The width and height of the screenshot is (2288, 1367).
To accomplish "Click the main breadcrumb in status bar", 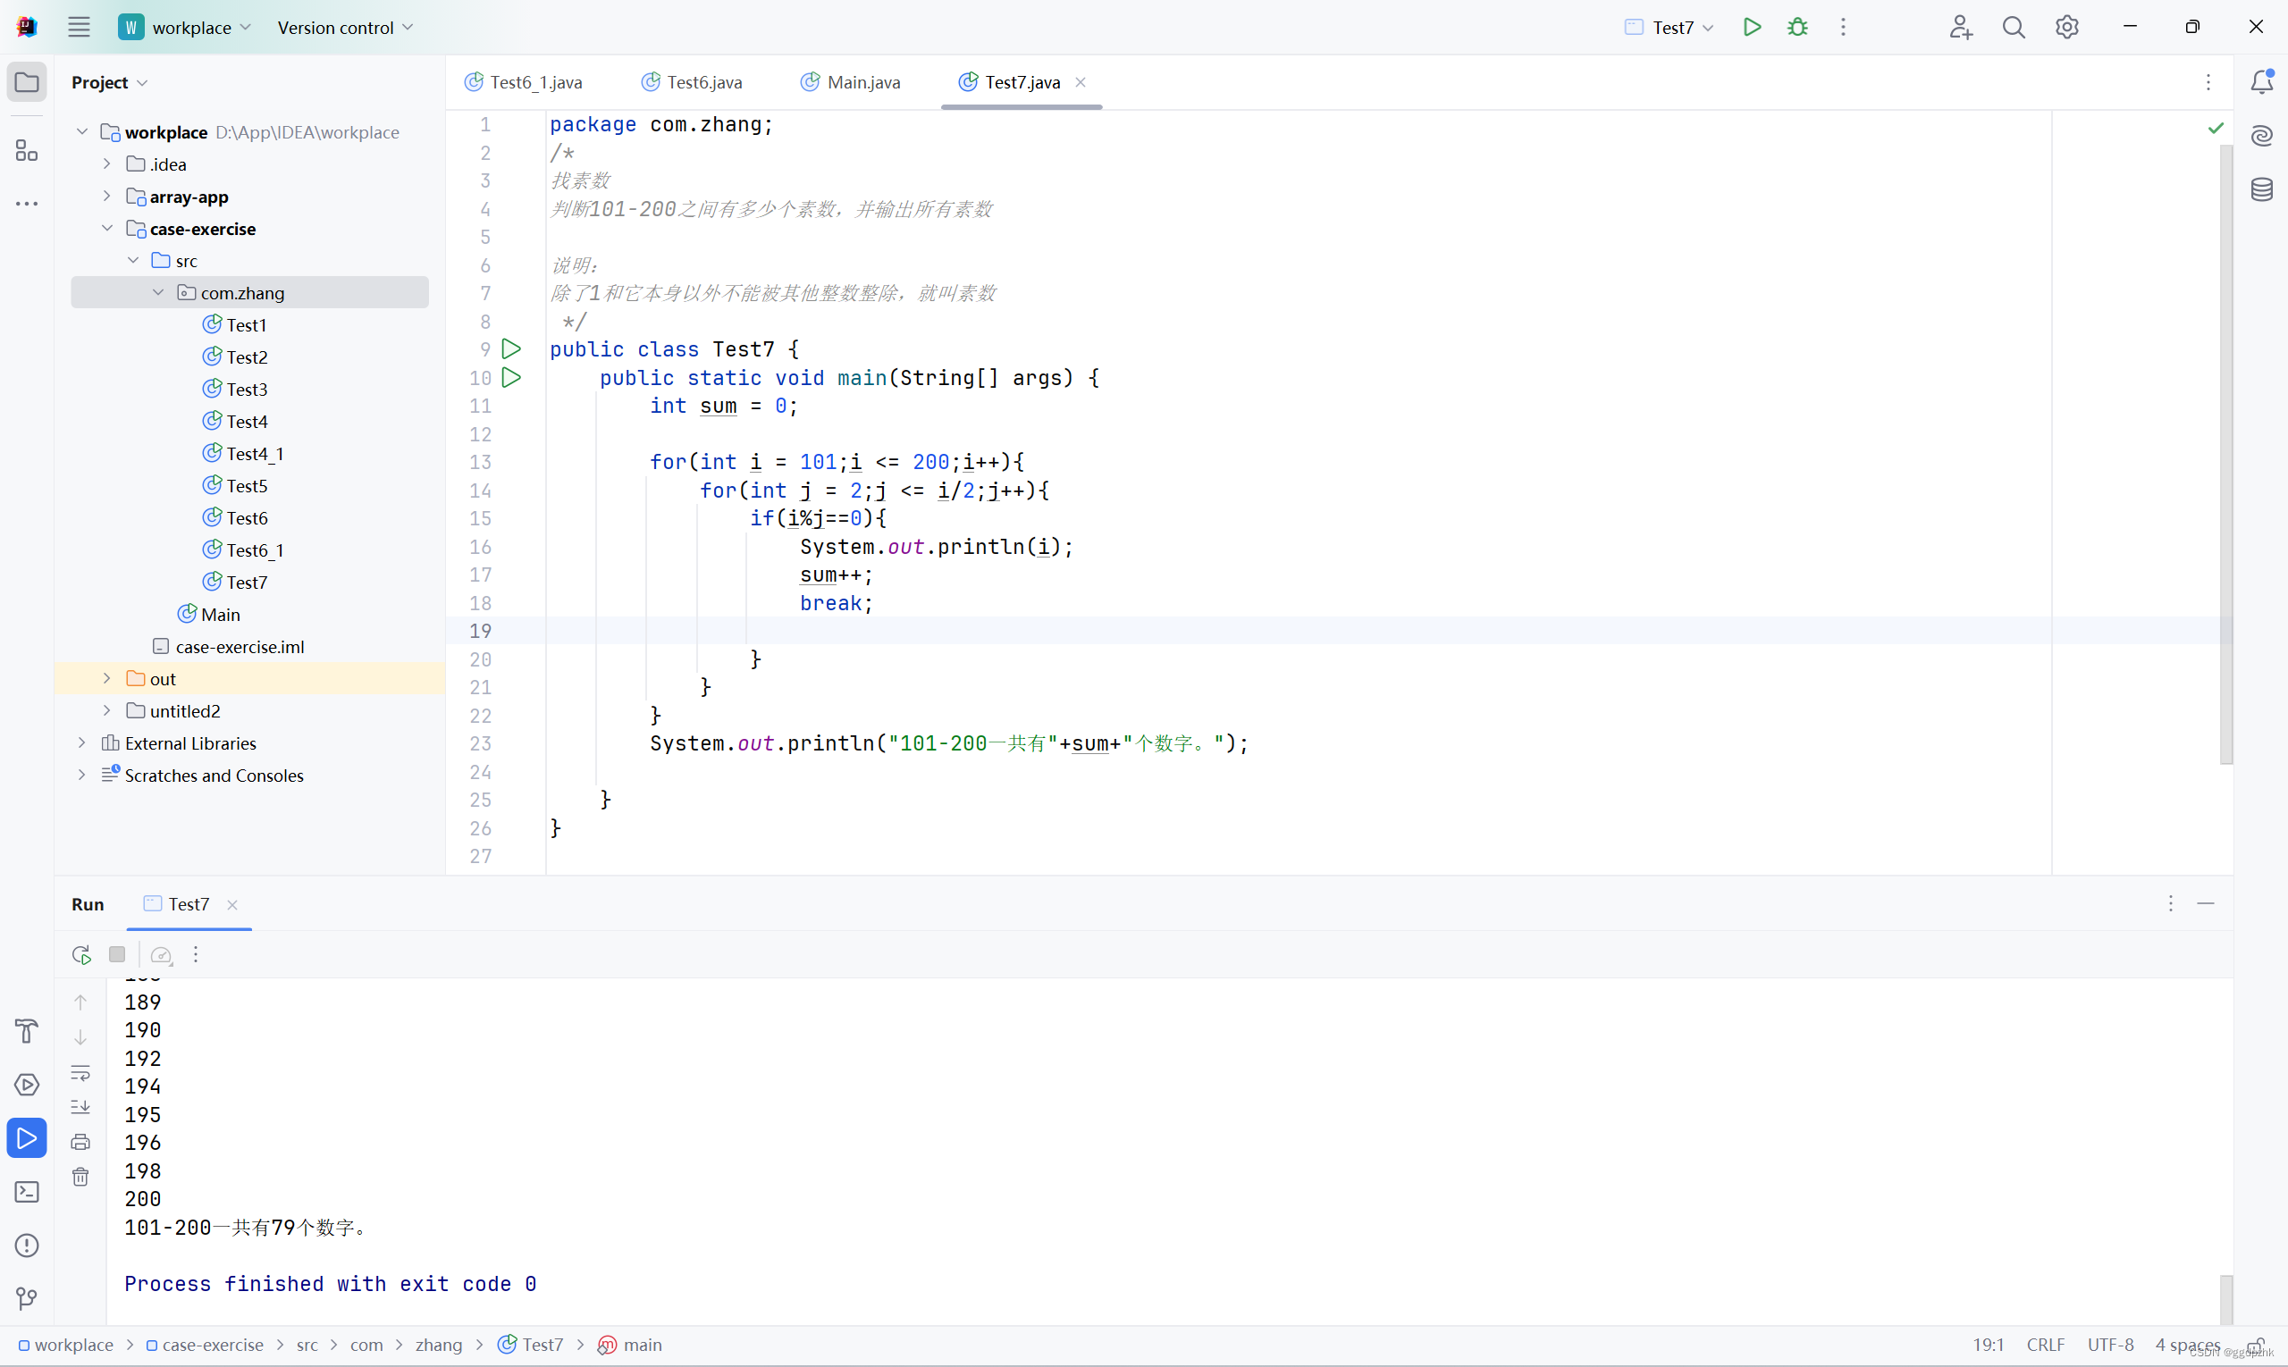I will [x=630, y=1345].
